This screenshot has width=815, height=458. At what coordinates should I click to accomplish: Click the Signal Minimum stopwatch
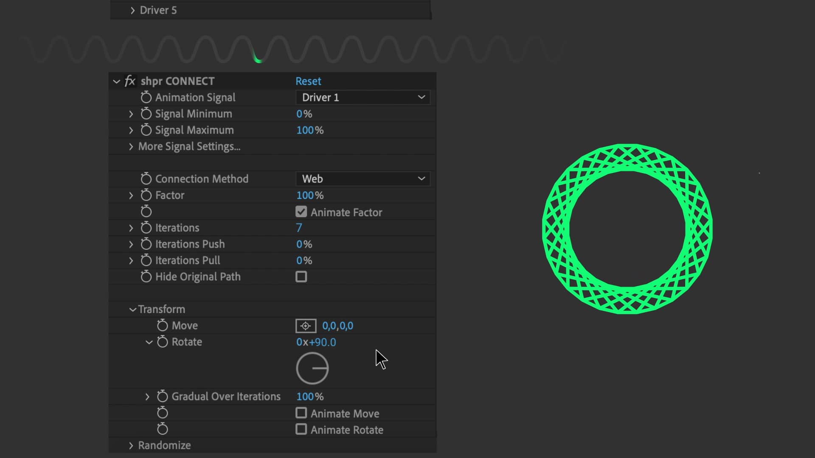coord(146,114)
